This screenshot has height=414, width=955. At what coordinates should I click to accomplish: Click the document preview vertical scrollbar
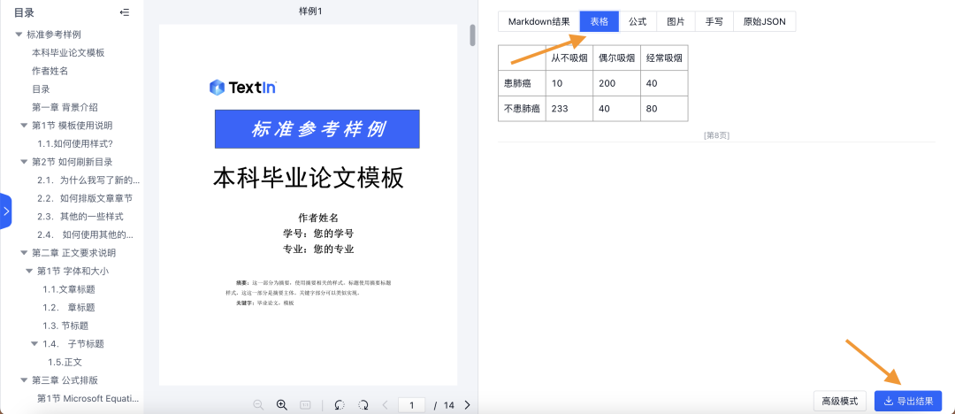[472, 35]
